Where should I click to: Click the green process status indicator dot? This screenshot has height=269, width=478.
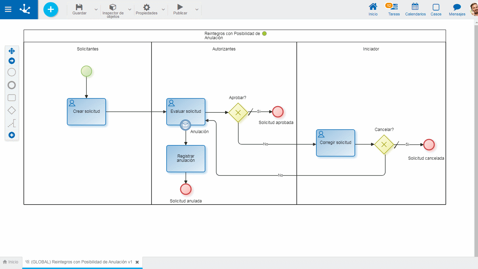(x=264, y=34)
